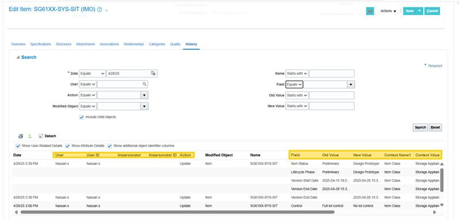The image size is (460, 220).
Task: Select the 4/28/25 3:39 PM date cell
Action: point(25,164)
